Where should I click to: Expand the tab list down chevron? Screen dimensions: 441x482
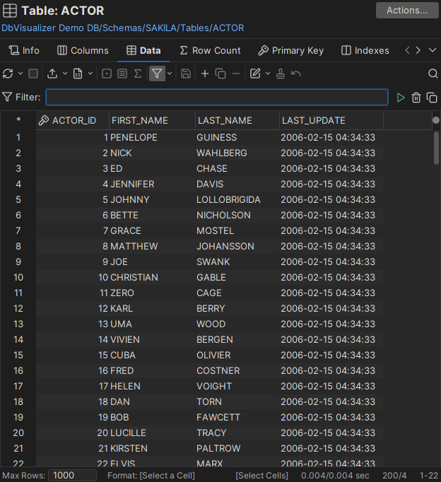(433, 50)
